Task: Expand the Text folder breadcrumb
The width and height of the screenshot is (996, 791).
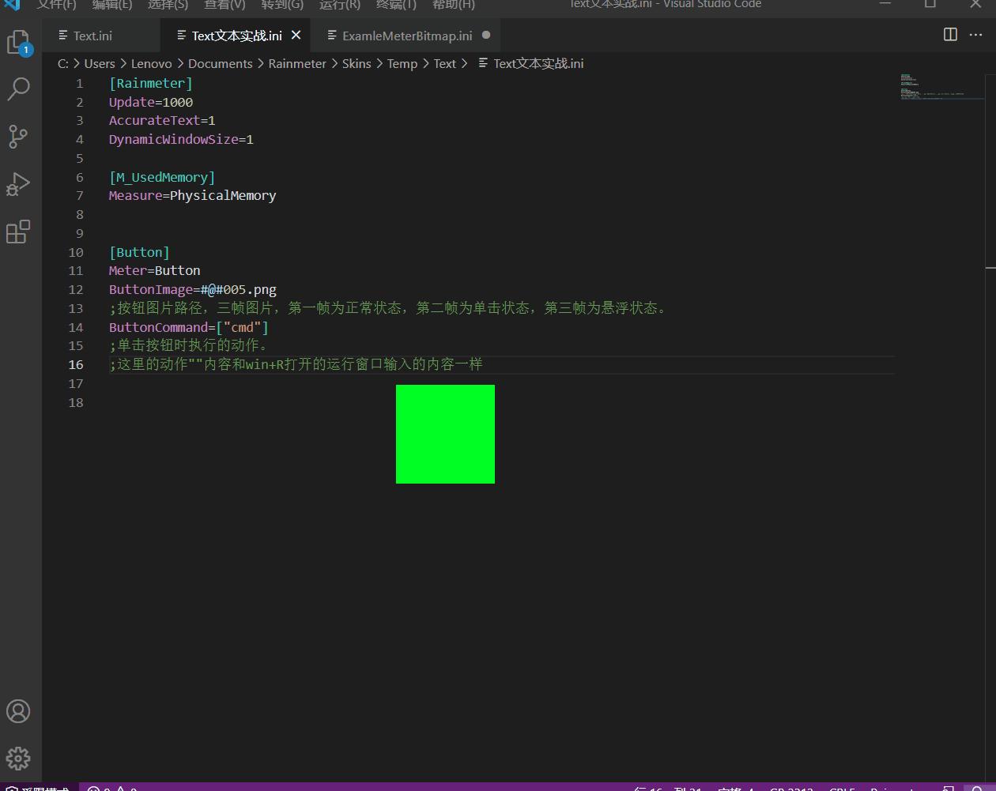Action: (445, 63)
